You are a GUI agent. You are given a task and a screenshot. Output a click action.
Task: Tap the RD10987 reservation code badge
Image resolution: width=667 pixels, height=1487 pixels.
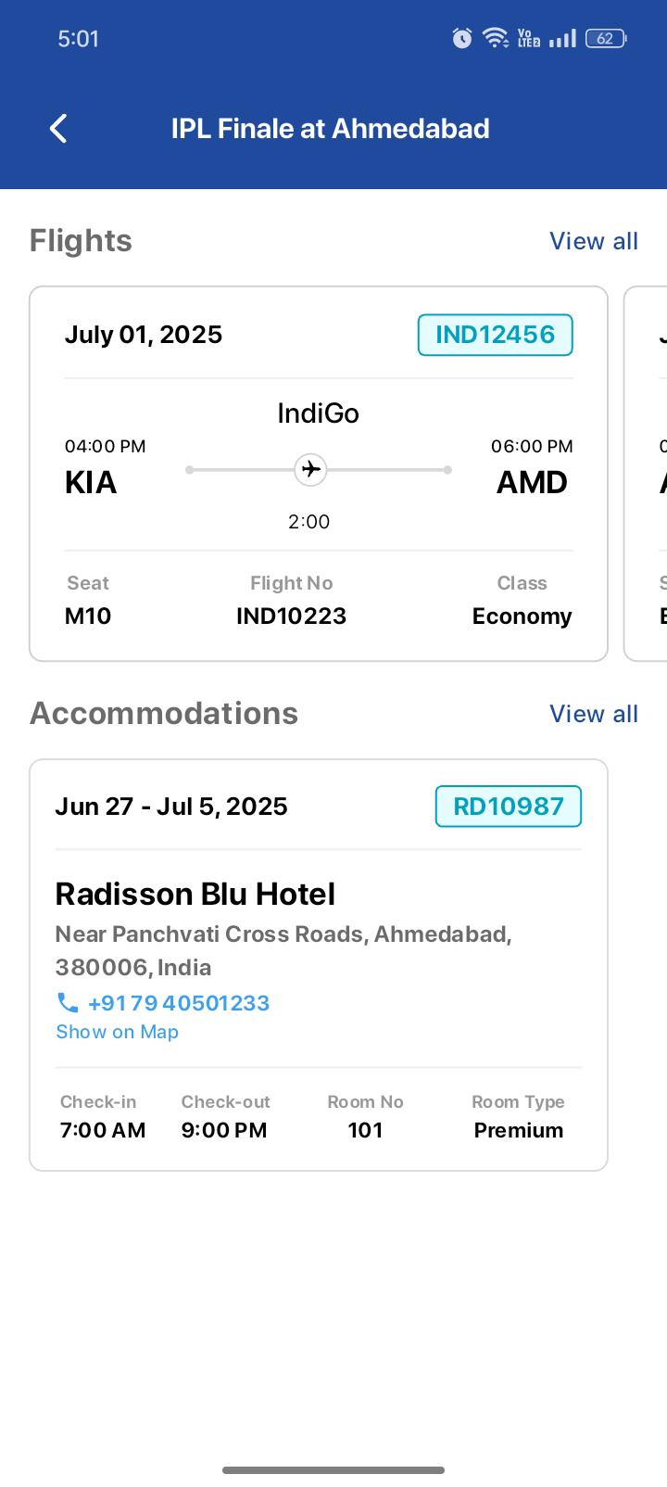point(508,807)
